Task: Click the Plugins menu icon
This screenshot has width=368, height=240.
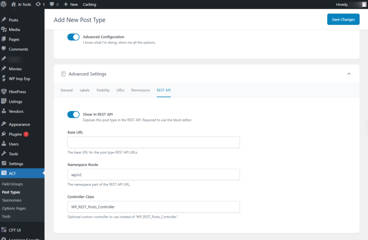Action: coord(4,134)
